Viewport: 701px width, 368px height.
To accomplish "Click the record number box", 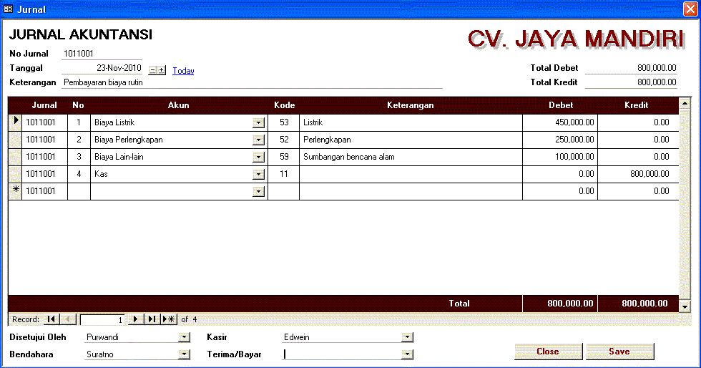I will pyautogui.click(x=102, y=319).
